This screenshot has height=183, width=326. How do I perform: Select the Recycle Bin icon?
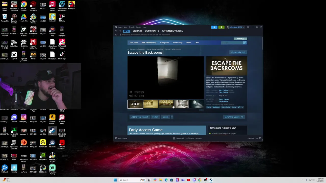5,18
